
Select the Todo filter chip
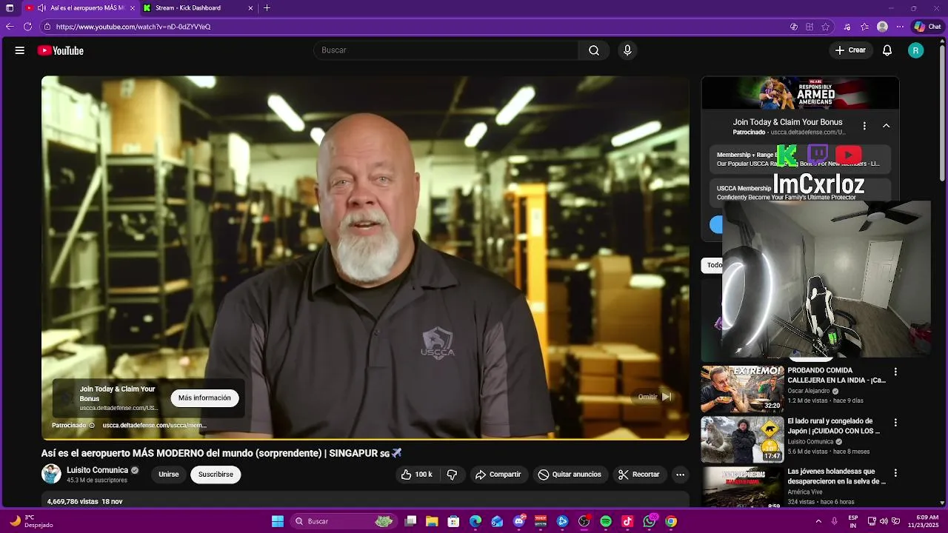point(712,265)
